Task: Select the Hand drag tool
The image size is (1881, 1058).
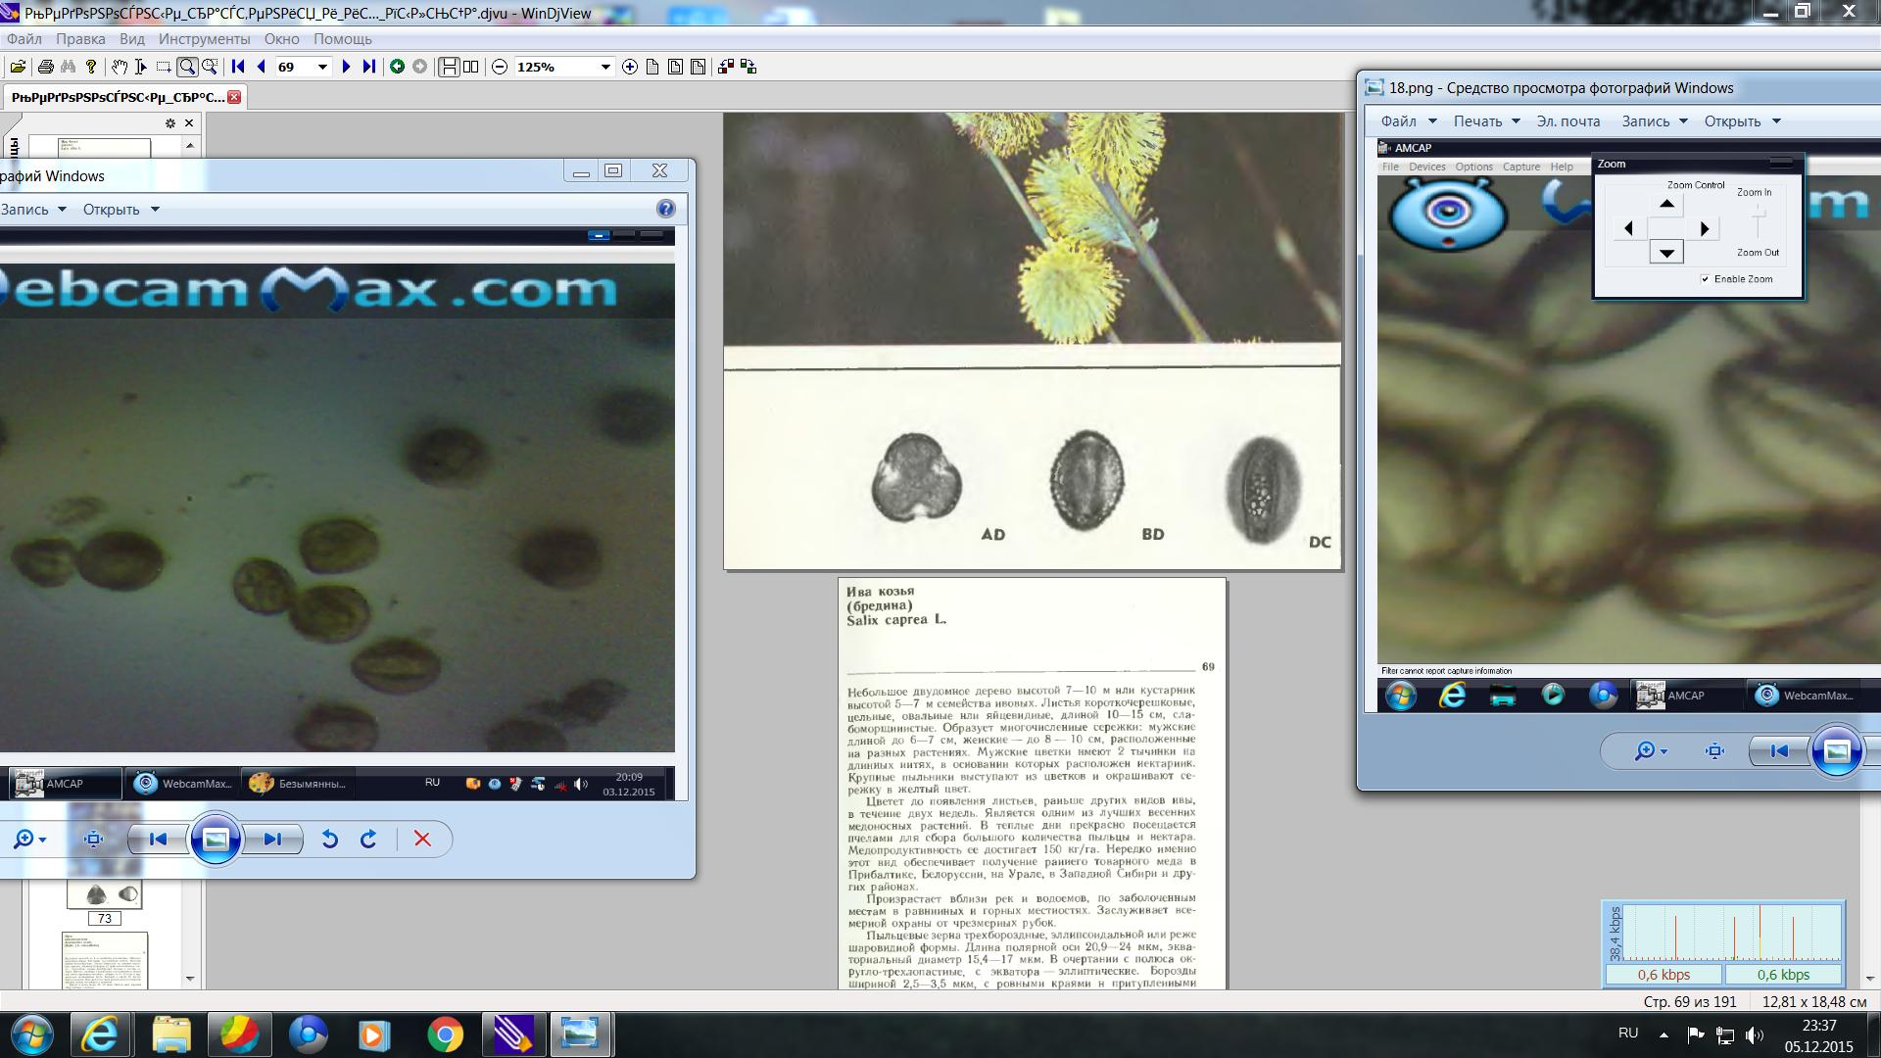Action: tap(119, 67)
